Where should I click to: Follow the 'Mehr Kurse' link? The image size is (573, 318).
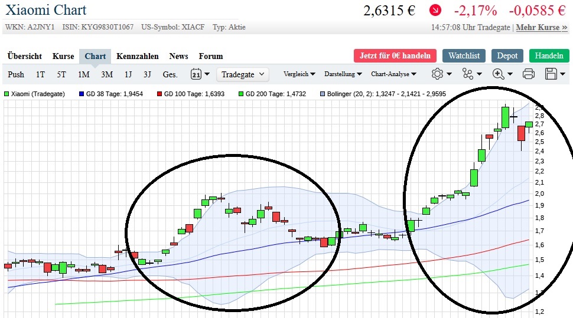pos(542,27)
